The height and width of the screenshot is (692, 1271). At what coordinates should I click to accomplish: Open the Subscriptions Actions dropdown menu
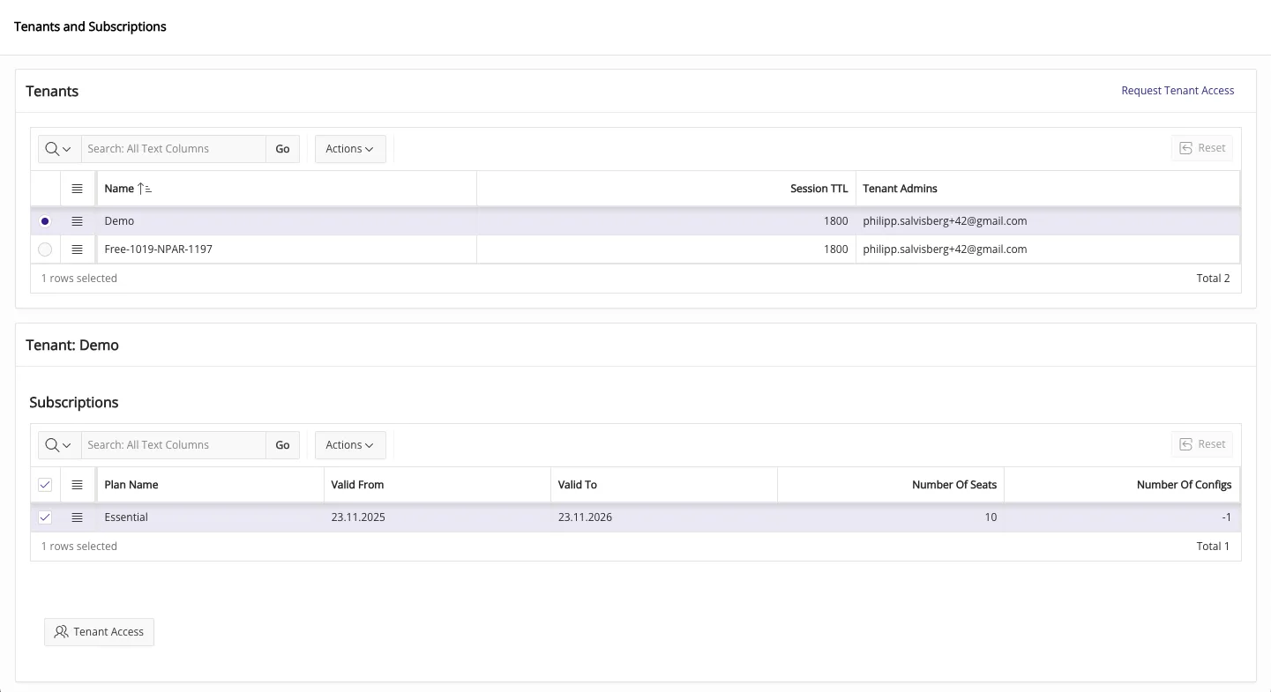349,445
